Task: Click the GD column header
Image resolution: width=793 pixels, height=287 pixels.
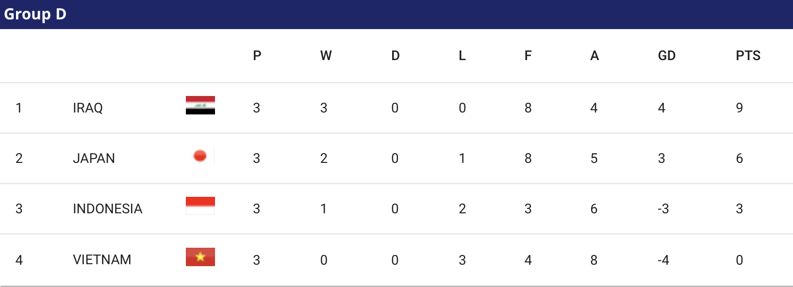Action: (x=667, y=55)
